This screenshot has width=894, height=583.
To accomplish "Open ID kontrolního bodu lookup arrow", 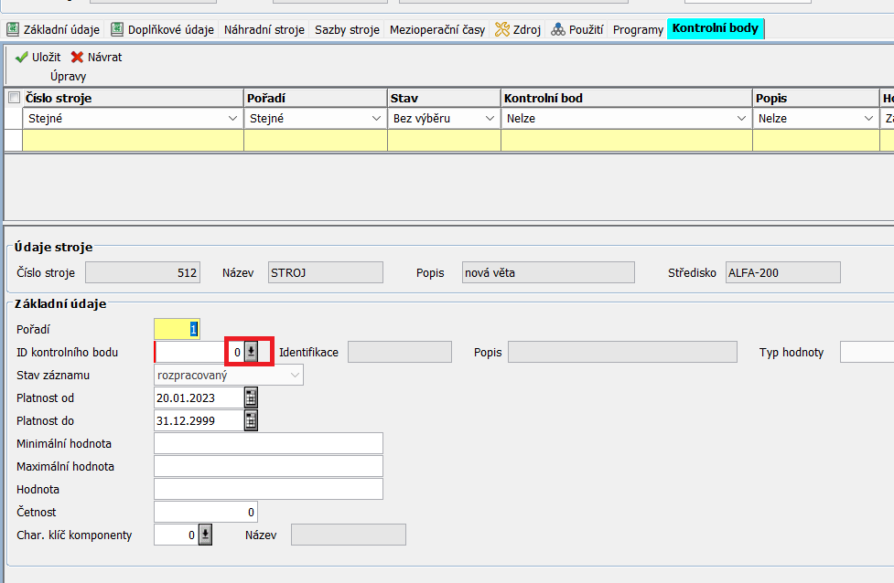I will [251, 352].
